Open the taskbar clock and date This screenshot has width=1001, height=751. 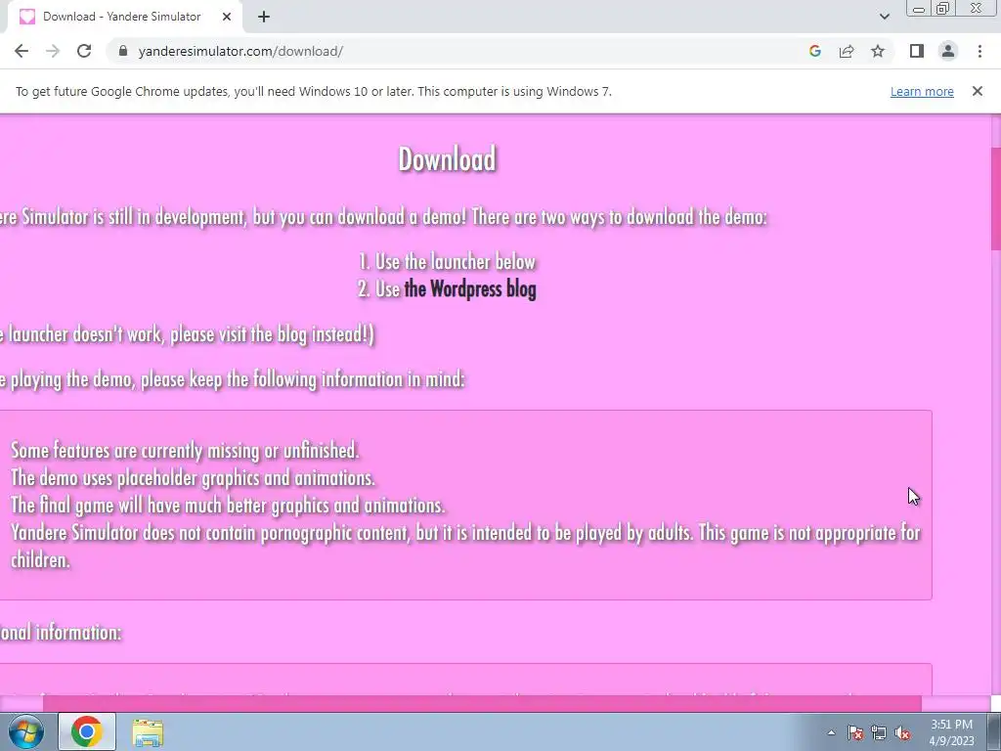tap(951, 732)
